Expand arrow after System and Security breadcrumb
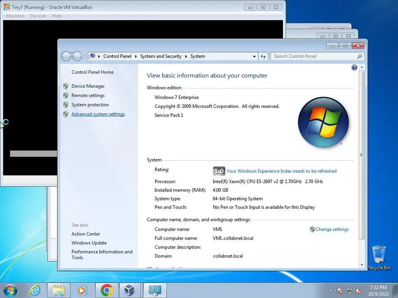Image resolution: width=398 pixels, height=298 pixels. (x=186, y=56)
